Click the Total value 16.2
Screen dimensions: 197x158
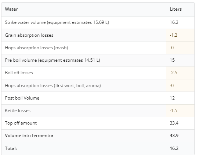[174, 148]
